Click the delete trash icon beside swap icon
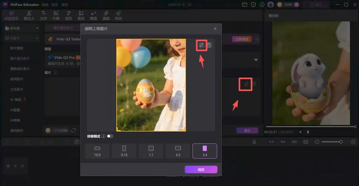 [x=209, y=45]
